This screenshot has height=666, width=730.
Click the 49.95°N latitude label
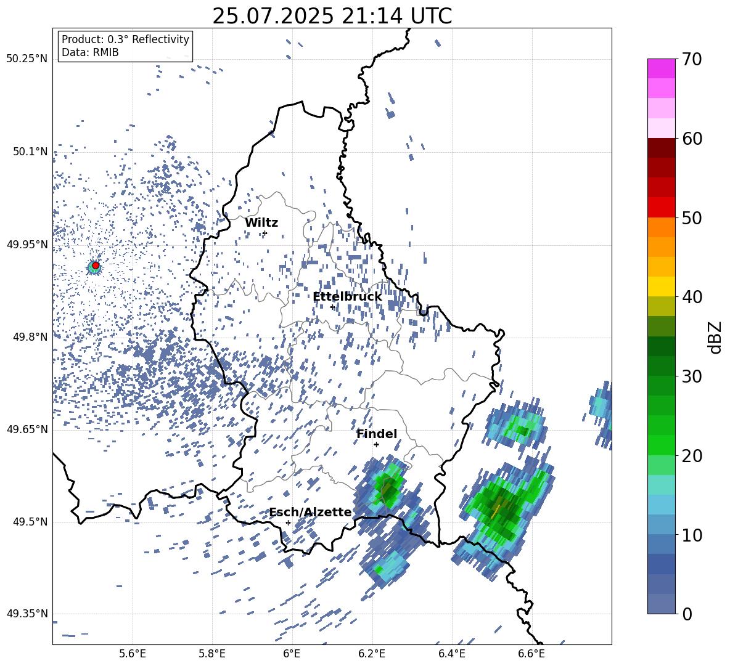[27, 245]
